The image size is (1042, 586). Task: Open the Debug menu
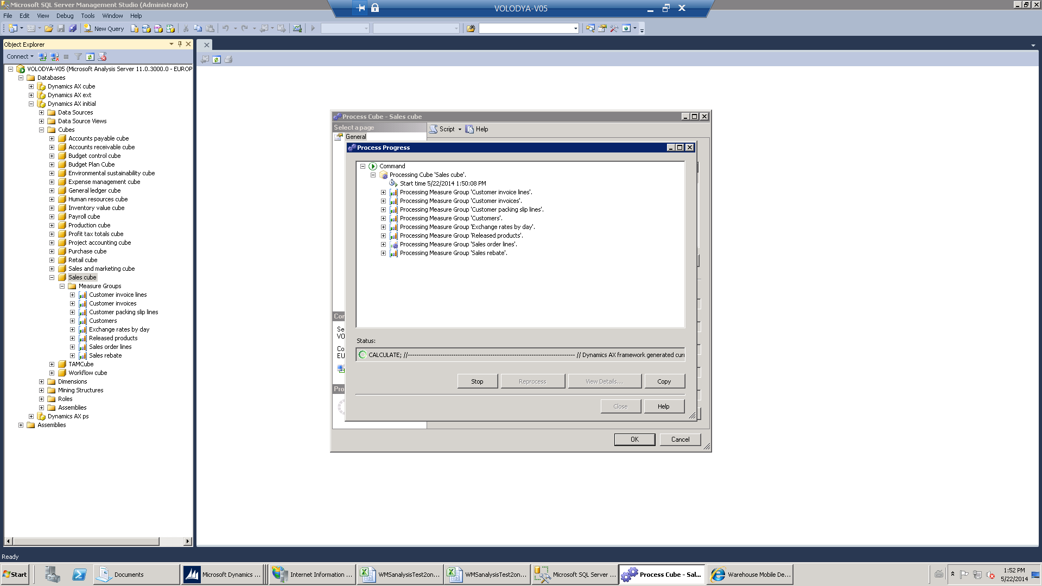65,16
